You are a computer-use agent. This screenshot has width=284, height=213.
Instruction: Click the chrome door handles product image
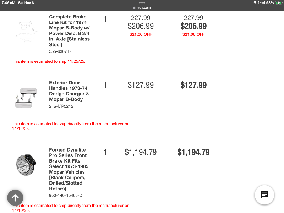(24, 97)
